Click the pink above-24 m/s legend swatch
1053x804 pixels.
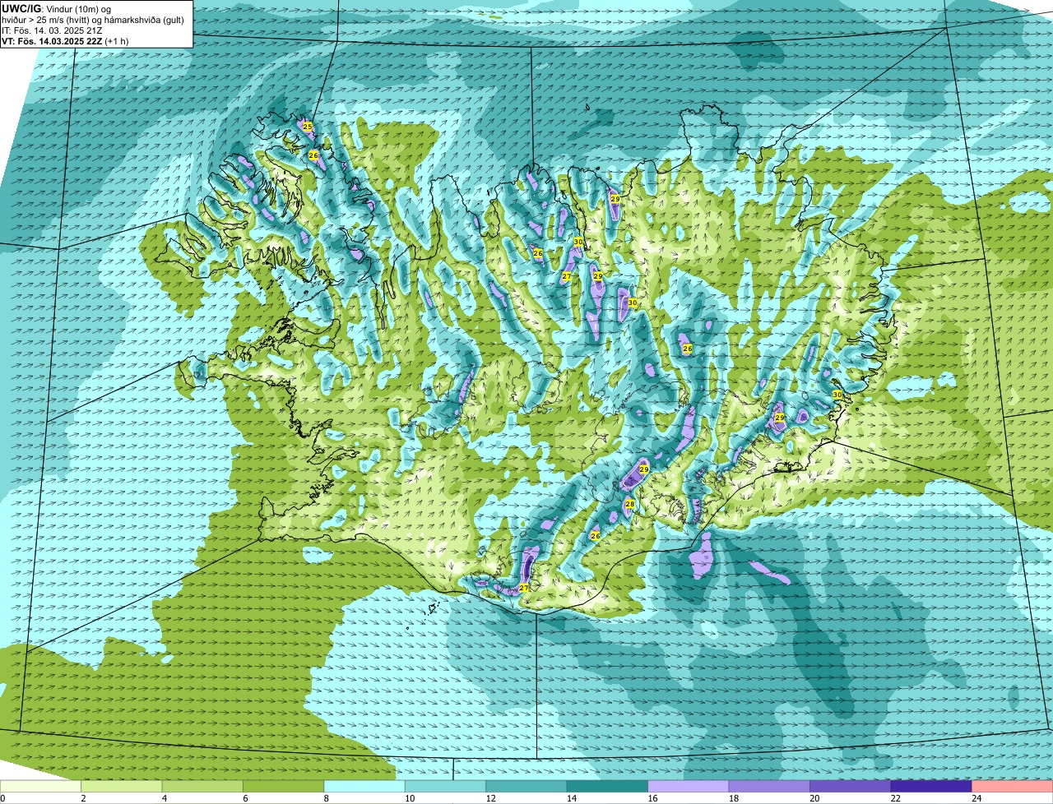(1013, 787)
